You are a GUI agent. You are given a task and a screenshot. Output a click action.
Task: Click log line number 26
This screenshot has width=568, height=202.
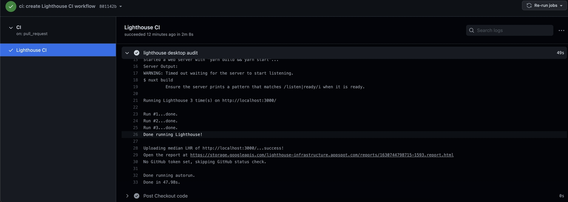(135, 135)
